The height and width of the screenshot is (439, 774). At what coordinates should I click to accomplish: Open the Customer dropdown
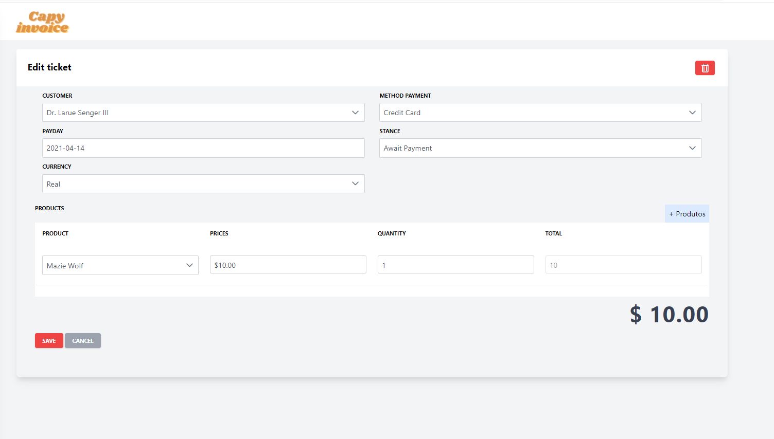(x=203, y=113)
